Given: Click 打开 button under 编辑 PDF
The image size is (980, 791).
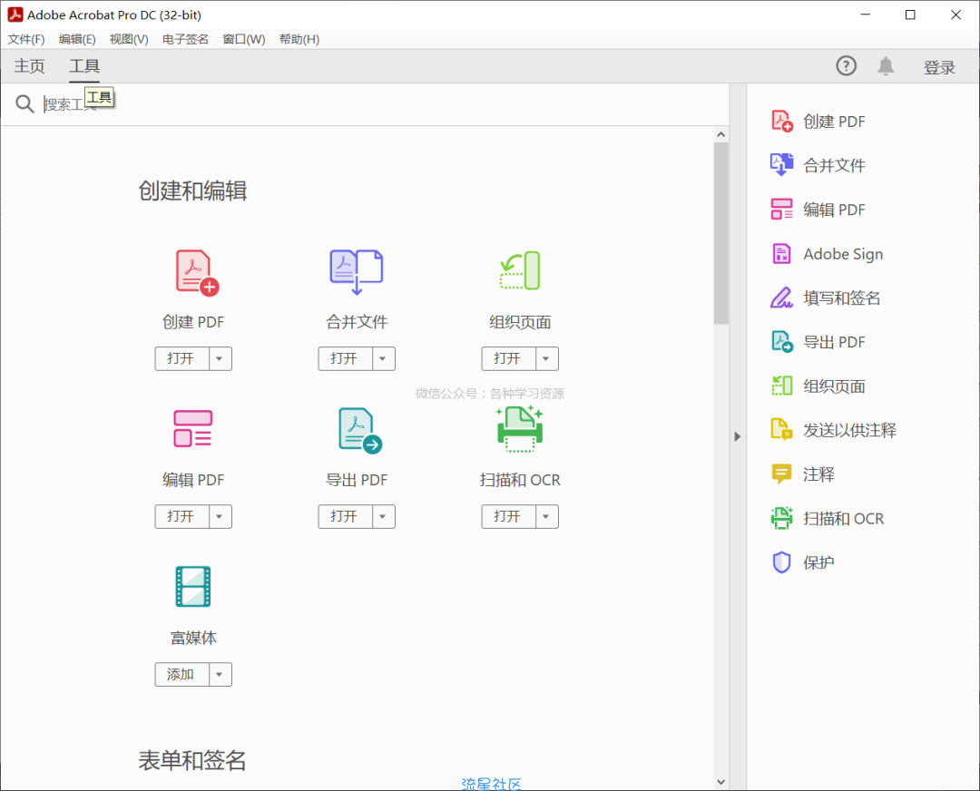Looking at the screenshot, I should click(x=181, y=517).
